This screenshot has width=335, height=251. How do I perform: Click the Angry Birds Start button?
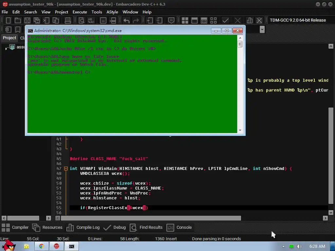click(x=9, y=245)
